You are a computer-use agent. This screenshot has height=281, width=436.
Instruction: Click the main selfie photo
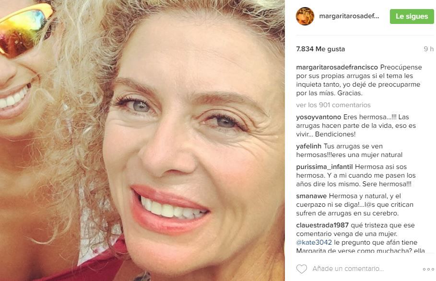click(x=142, y=140)
